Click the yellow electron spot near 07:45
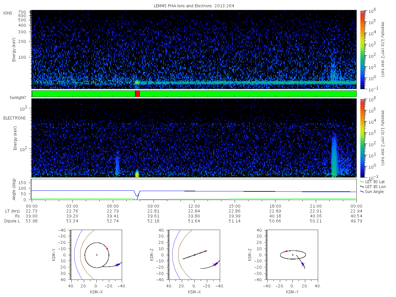The height and width of the screenshot is (297, 396). click(x=137, y=174)
